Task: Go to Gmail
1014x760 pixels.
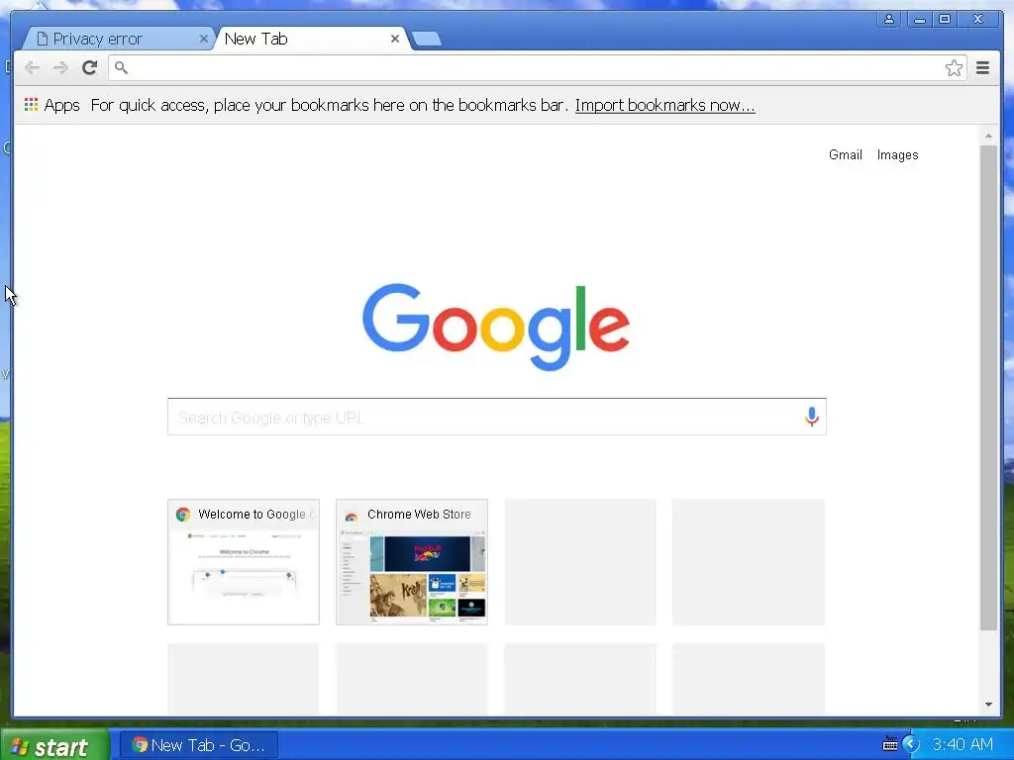Action: pyautogui.click(x=846, y=155)
